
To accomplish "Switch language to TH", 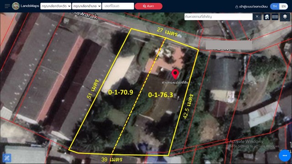I will coord(275,6).
